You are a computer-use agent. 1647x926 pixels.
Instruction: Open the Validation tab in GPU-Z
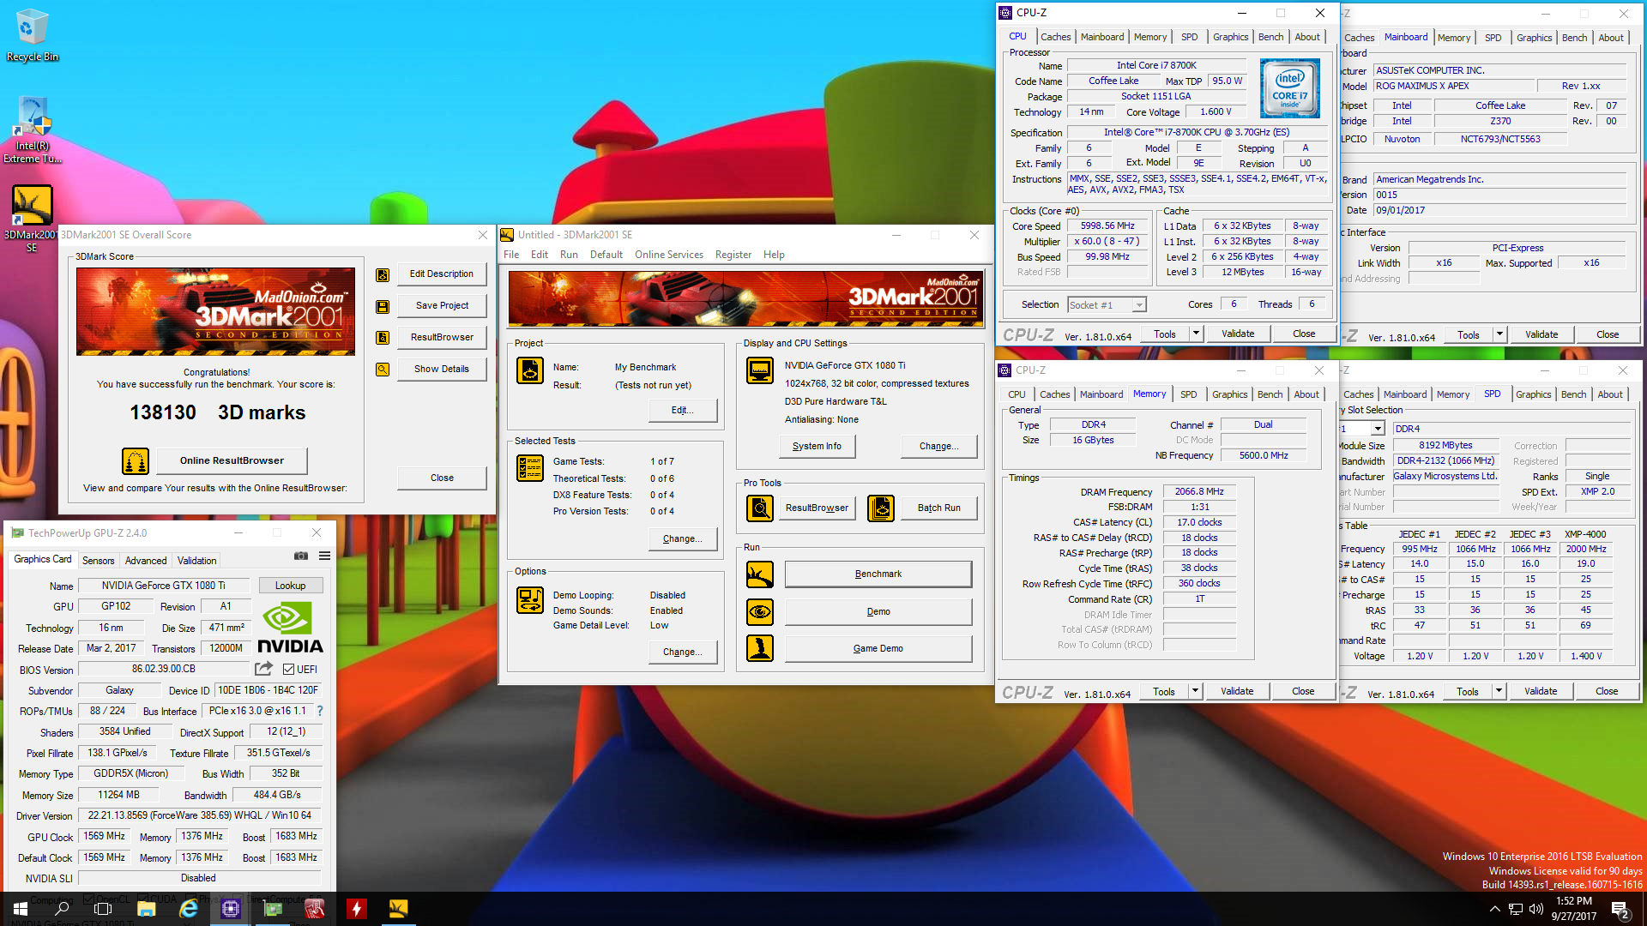pos(196,561)
